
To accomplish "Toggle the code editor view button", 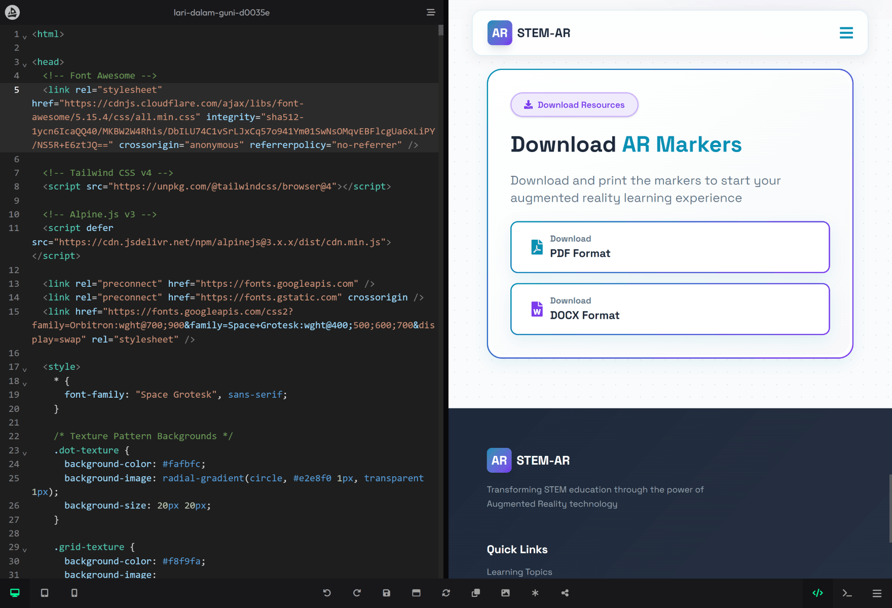I will click(x=817, y=593).
